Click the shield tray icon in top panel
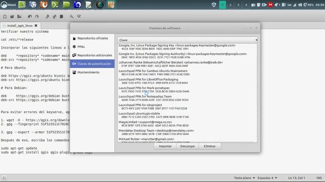The height and width of the screenshot is (182, 325). coord(214,5)
